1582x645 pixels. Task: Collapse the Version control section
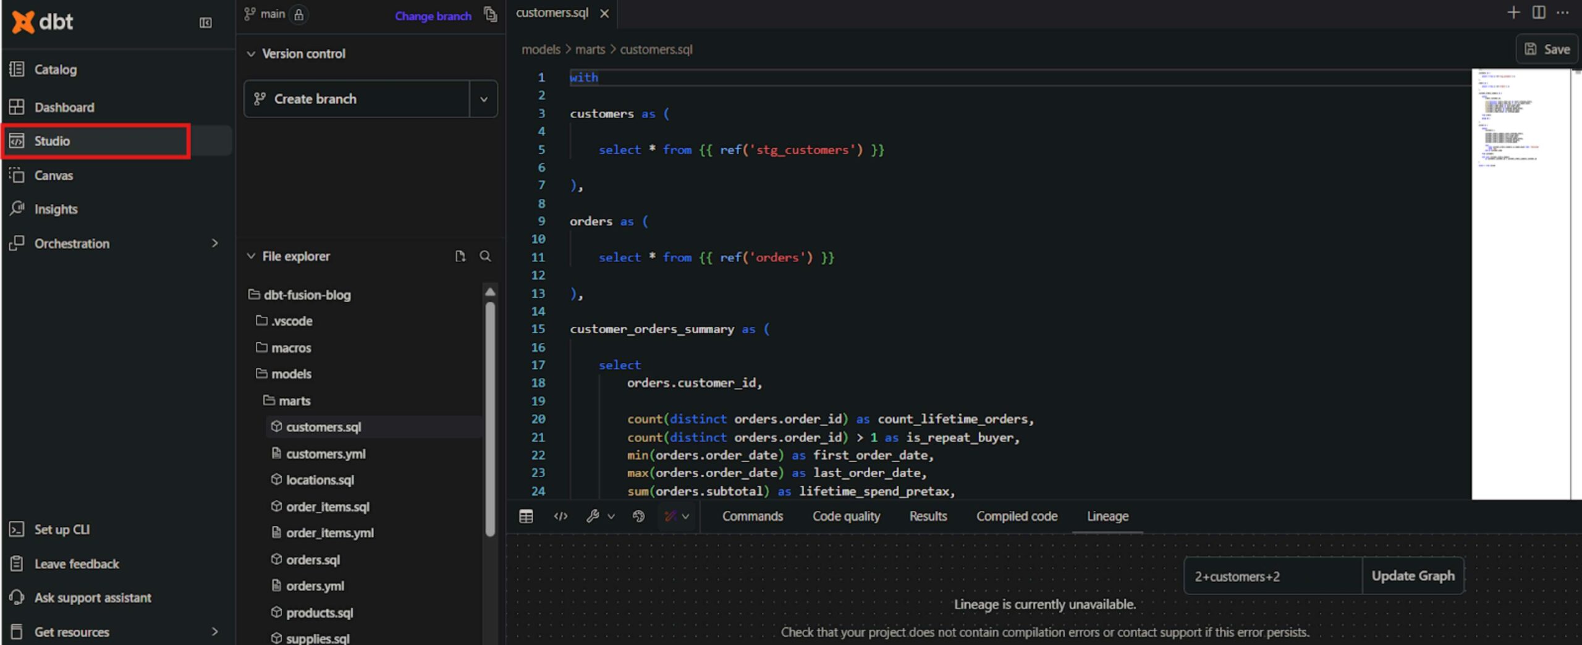pos(251,54)
